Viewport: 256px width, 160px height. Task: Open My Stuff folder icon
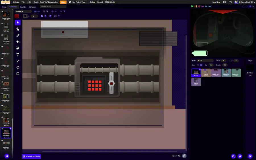(x=230, y=2)
